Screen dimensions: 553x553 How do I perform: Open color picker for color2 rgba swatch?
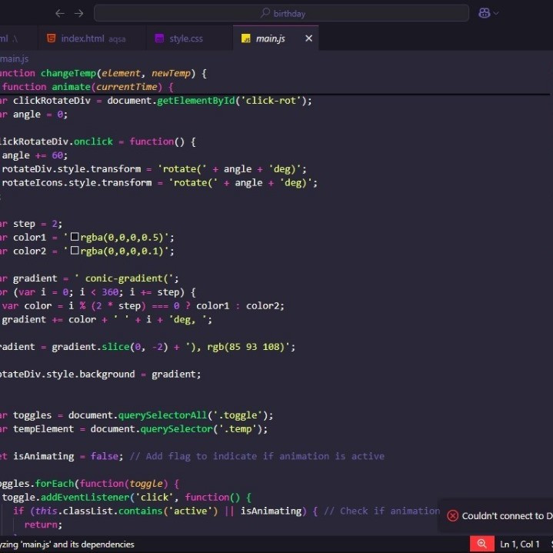pos(75,251)
